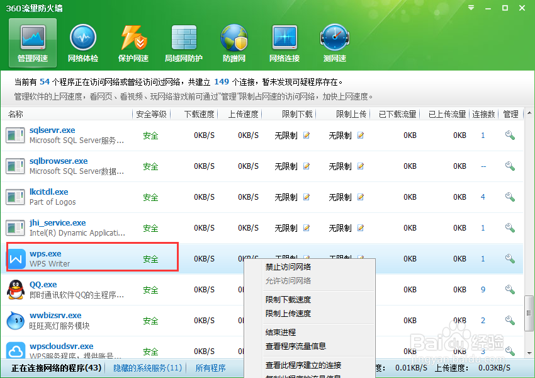This screenshot has width=535, height=378.
Task: Click the wpscloudsvr.exe cloud icon
Action: tap(16, 350)
